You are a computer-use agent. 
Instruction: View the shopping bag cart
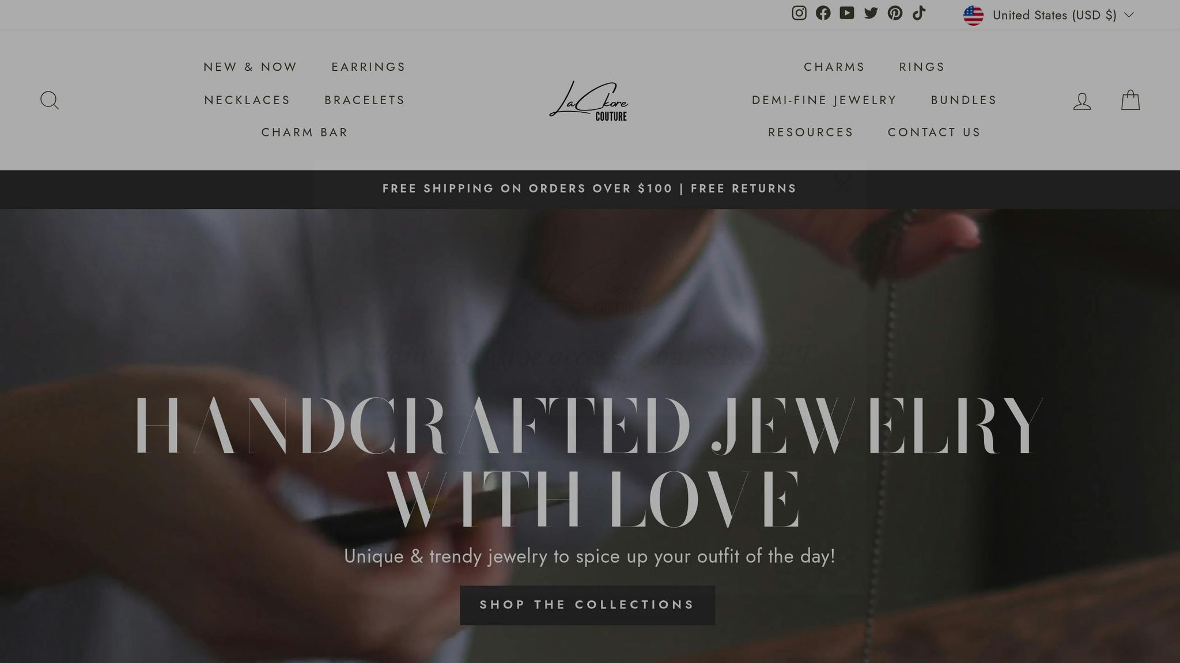pyautogui.click(x=1130, y=100)
